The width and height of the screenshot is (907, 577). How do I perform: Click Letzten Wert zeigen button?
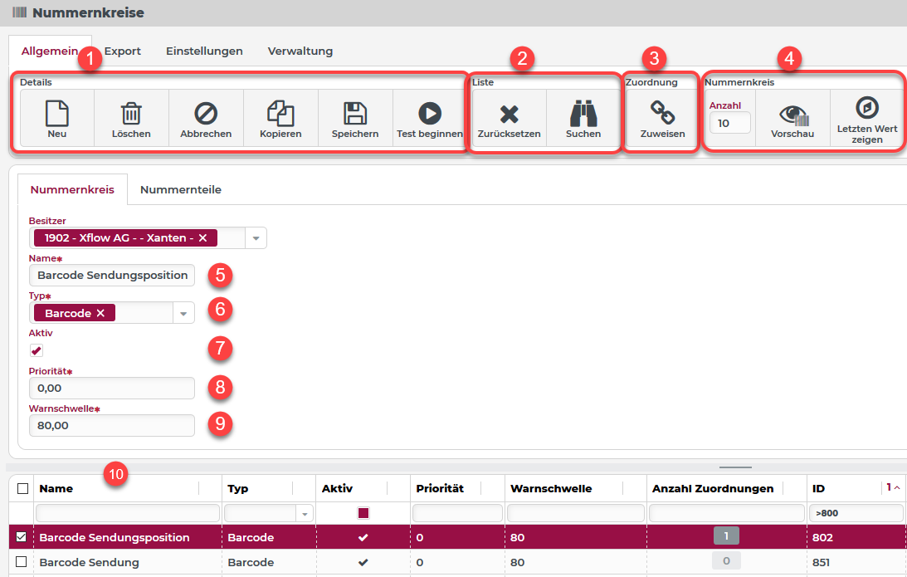(x=866, y=119)
